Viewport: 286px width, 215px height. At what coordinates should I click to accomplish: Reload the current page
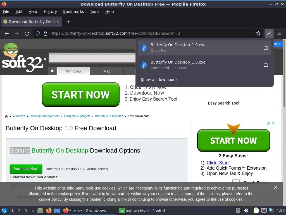tap(27, 34)
